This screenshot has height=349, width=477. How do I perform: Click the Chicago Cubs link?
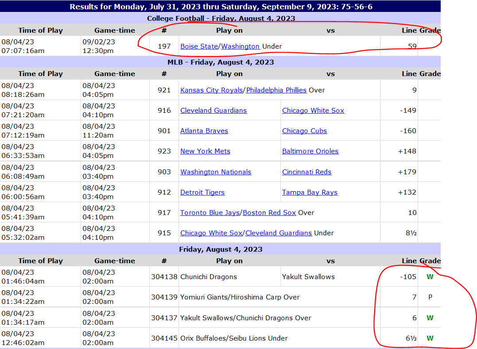(305, 131)
